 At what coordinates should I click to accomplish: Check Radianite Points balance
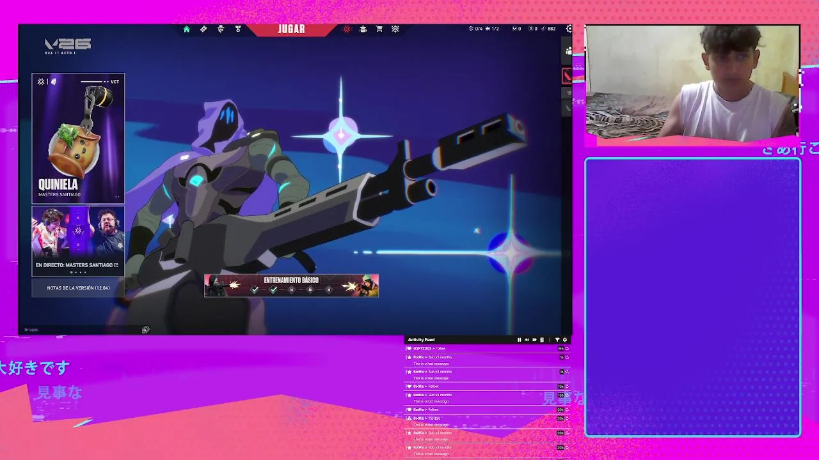534,29
